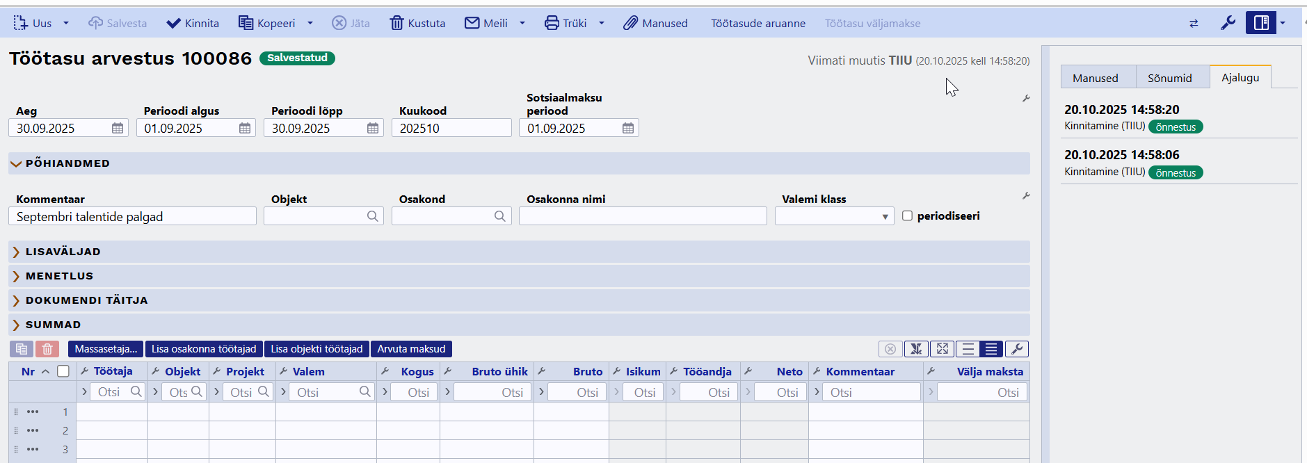This screenshot has height=463, width=1307.
Task: Click the Arvuta maksud button
Action: [411, 349]
